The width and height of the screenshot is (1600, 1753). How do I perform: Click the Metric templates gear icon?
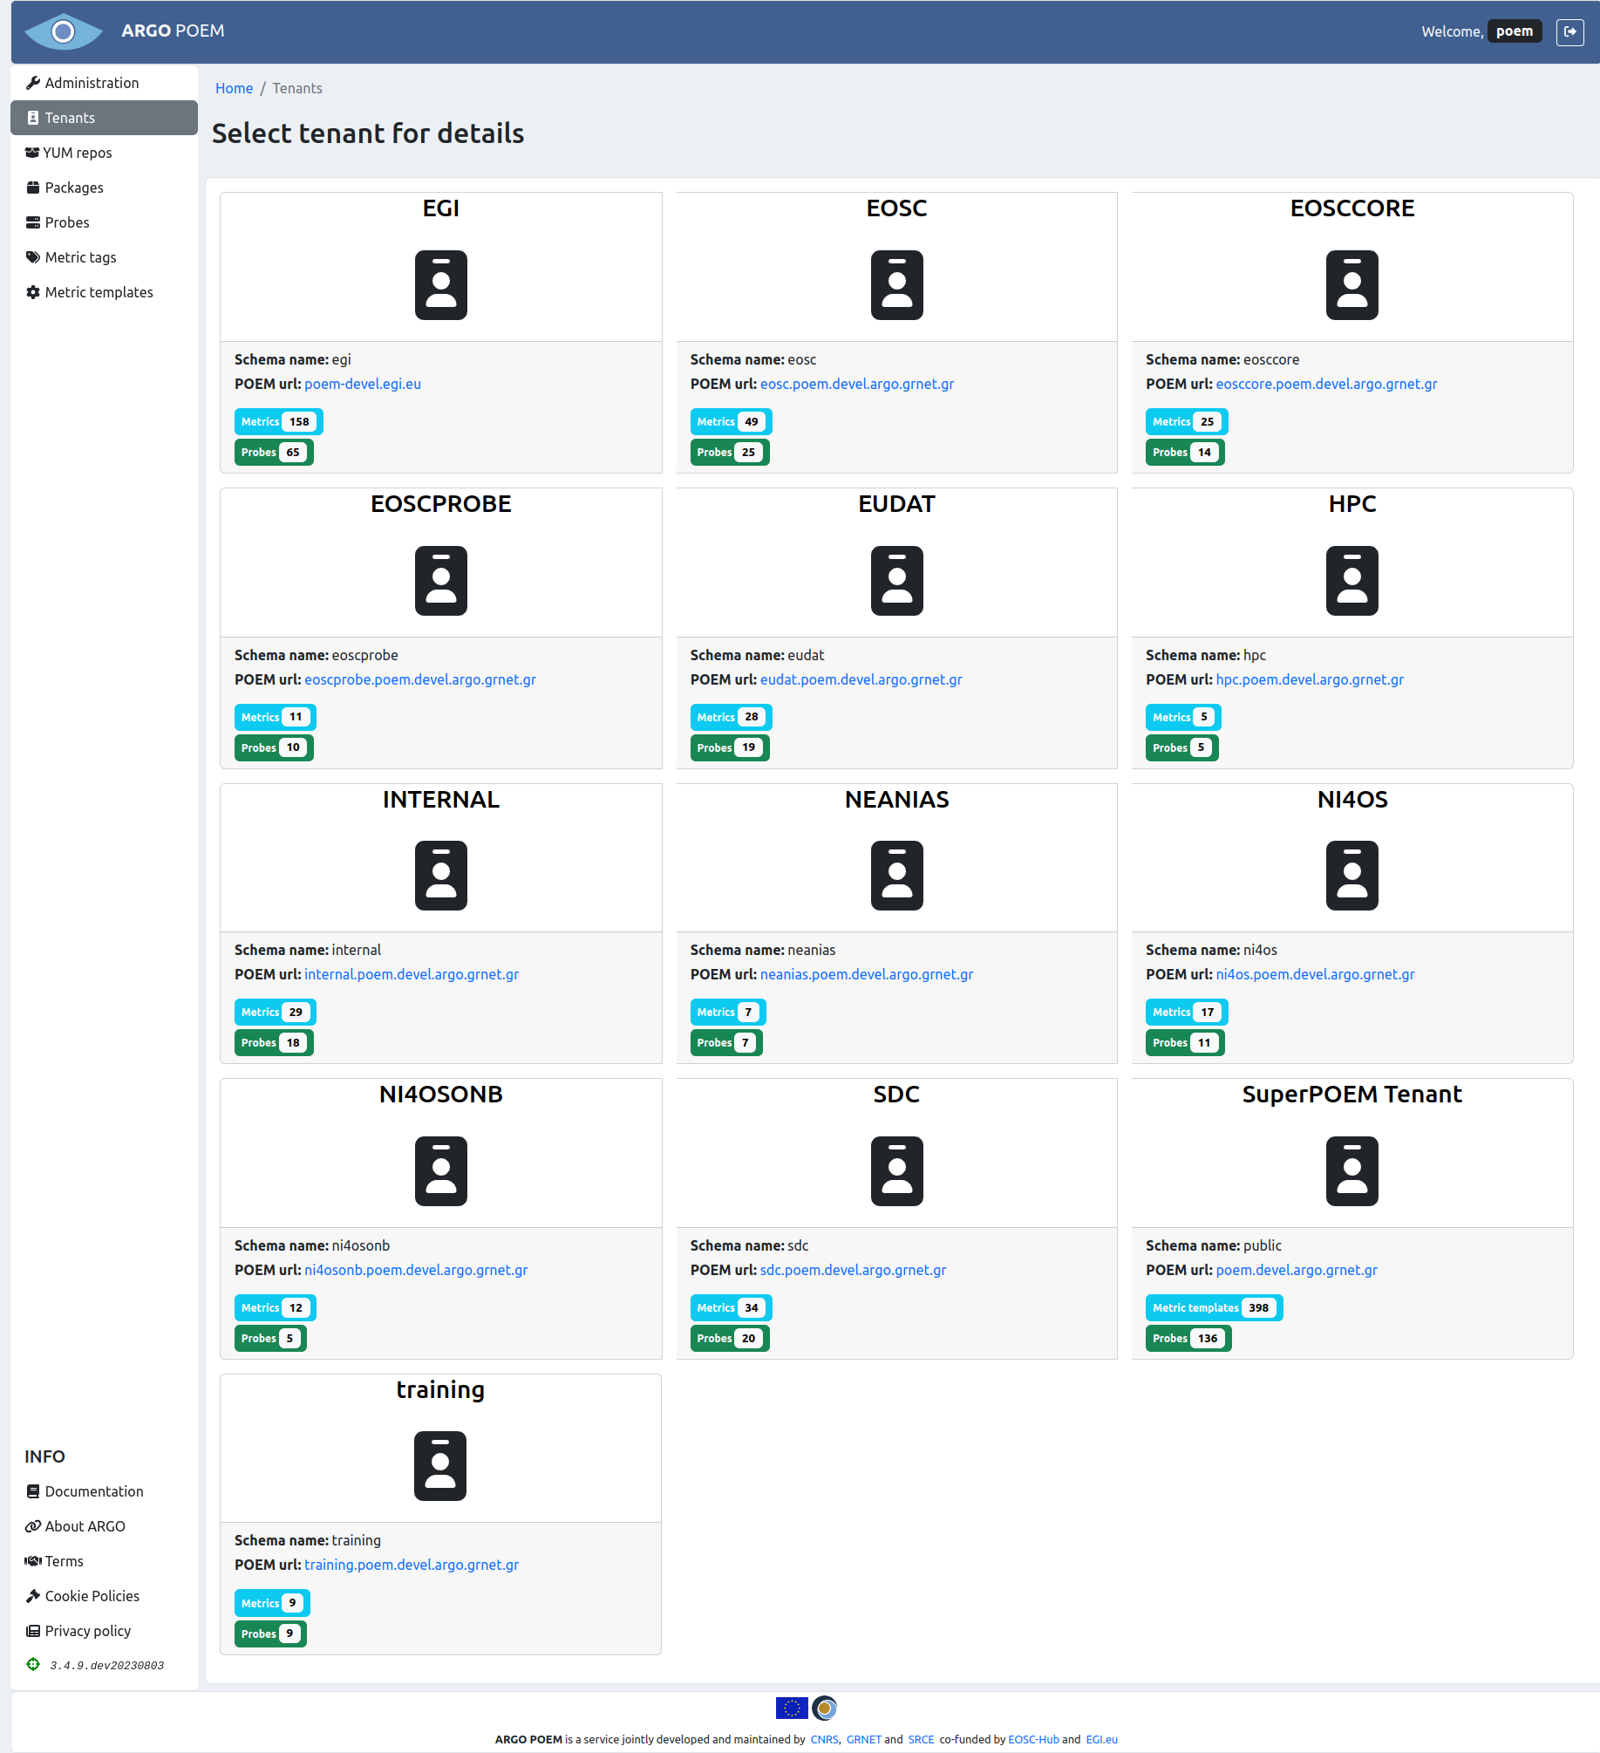pos(32,292)
